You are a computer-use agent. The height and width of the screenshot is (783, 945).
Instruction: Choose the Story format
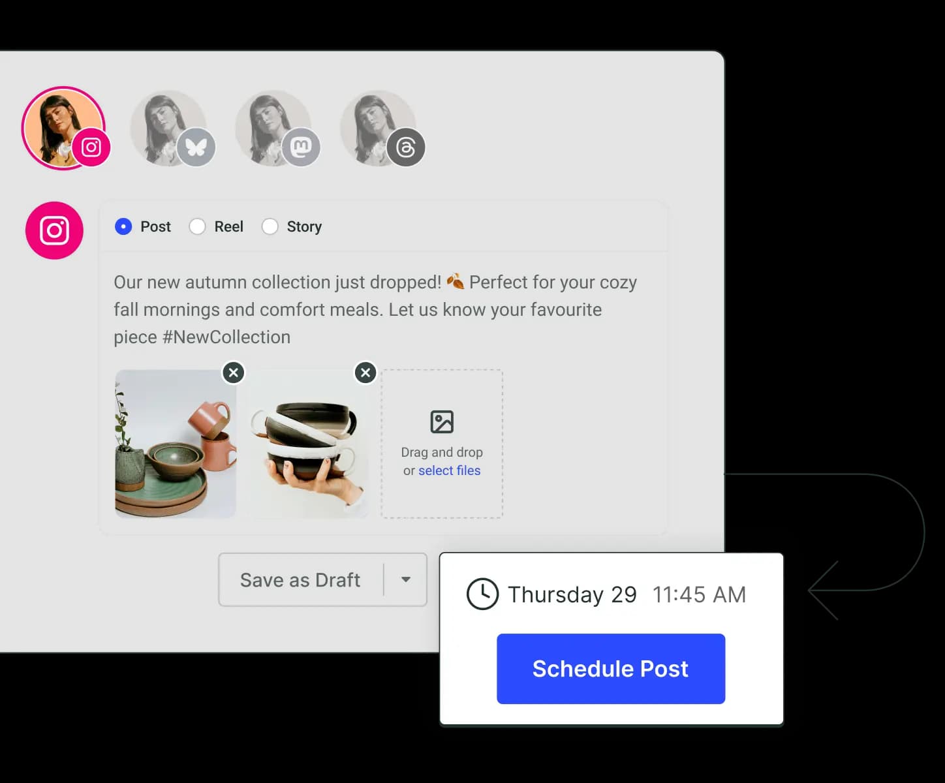270,226
